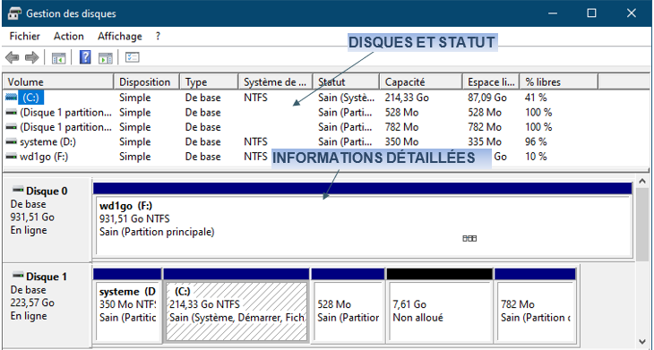
Task: Click the 87,09 Go free space cell
Action: tap(487, 98)
